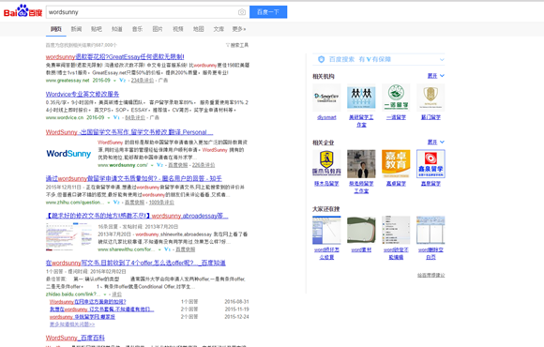
Task: Open camera image search in search box
Action: pos(242,12)
